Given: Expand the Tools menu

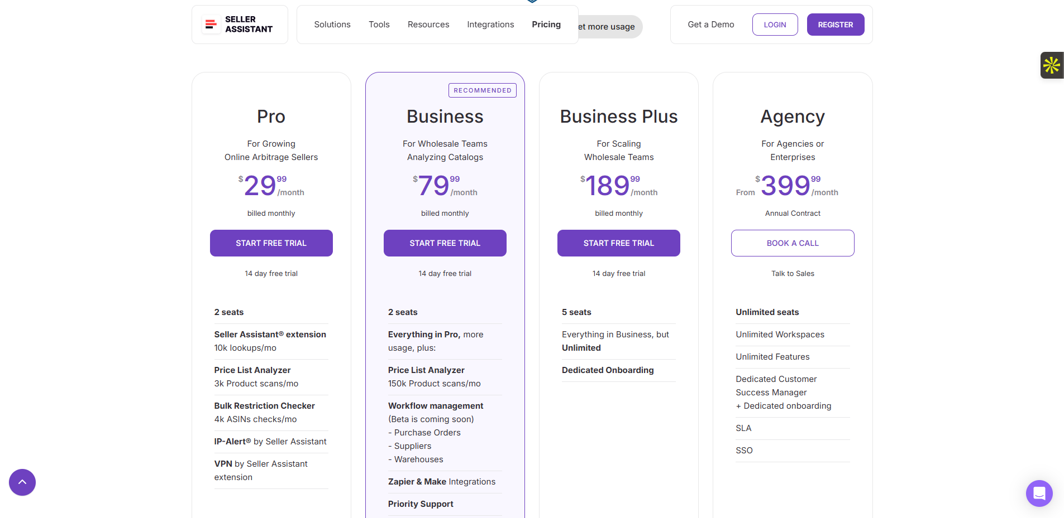Looking at the screenshot, I should (379, 25).
